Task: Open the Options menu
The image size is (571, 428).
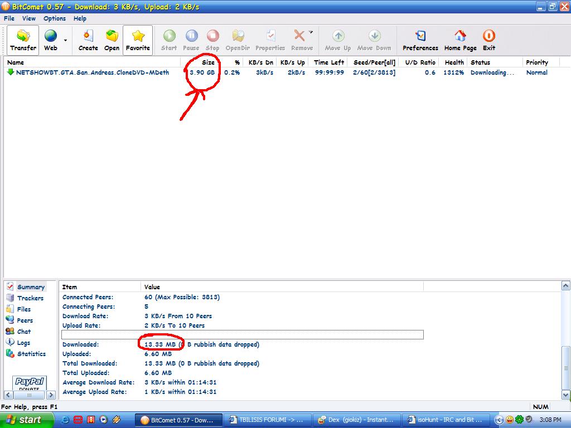Action: point(55,18)
